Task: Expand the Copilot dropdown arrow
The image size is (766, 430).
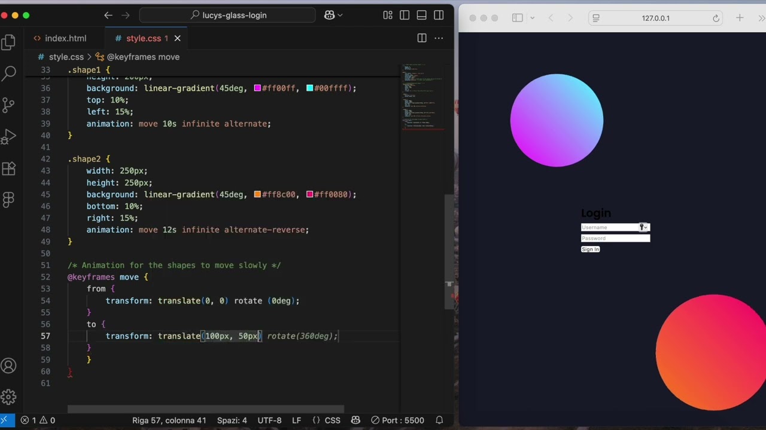Action: tap(341, 15)
